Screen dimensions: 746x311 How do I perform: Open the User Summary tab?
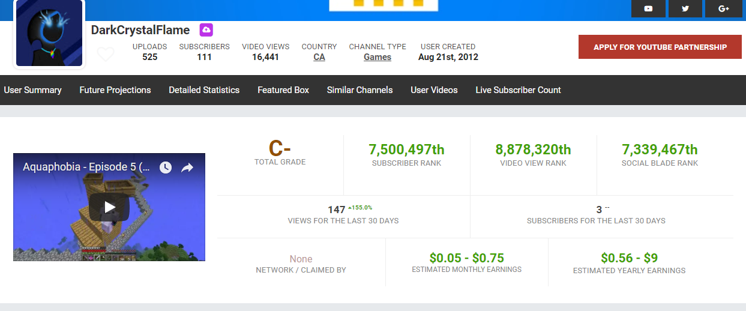(32, 90)
